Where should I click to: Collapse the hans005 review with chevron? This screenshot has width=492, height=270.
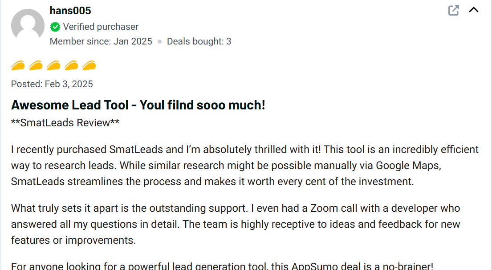pyautogui.click(x=474, y=10)
